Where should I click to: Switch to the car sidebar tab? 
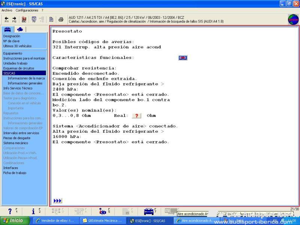pyautogui.click(x=7, y=30)
